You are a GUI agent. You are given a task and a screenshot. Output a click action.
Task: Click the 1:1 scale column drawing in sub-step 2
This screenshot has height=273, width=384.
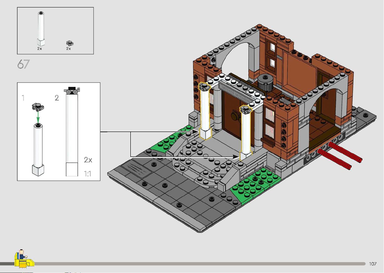click(72, 131)
